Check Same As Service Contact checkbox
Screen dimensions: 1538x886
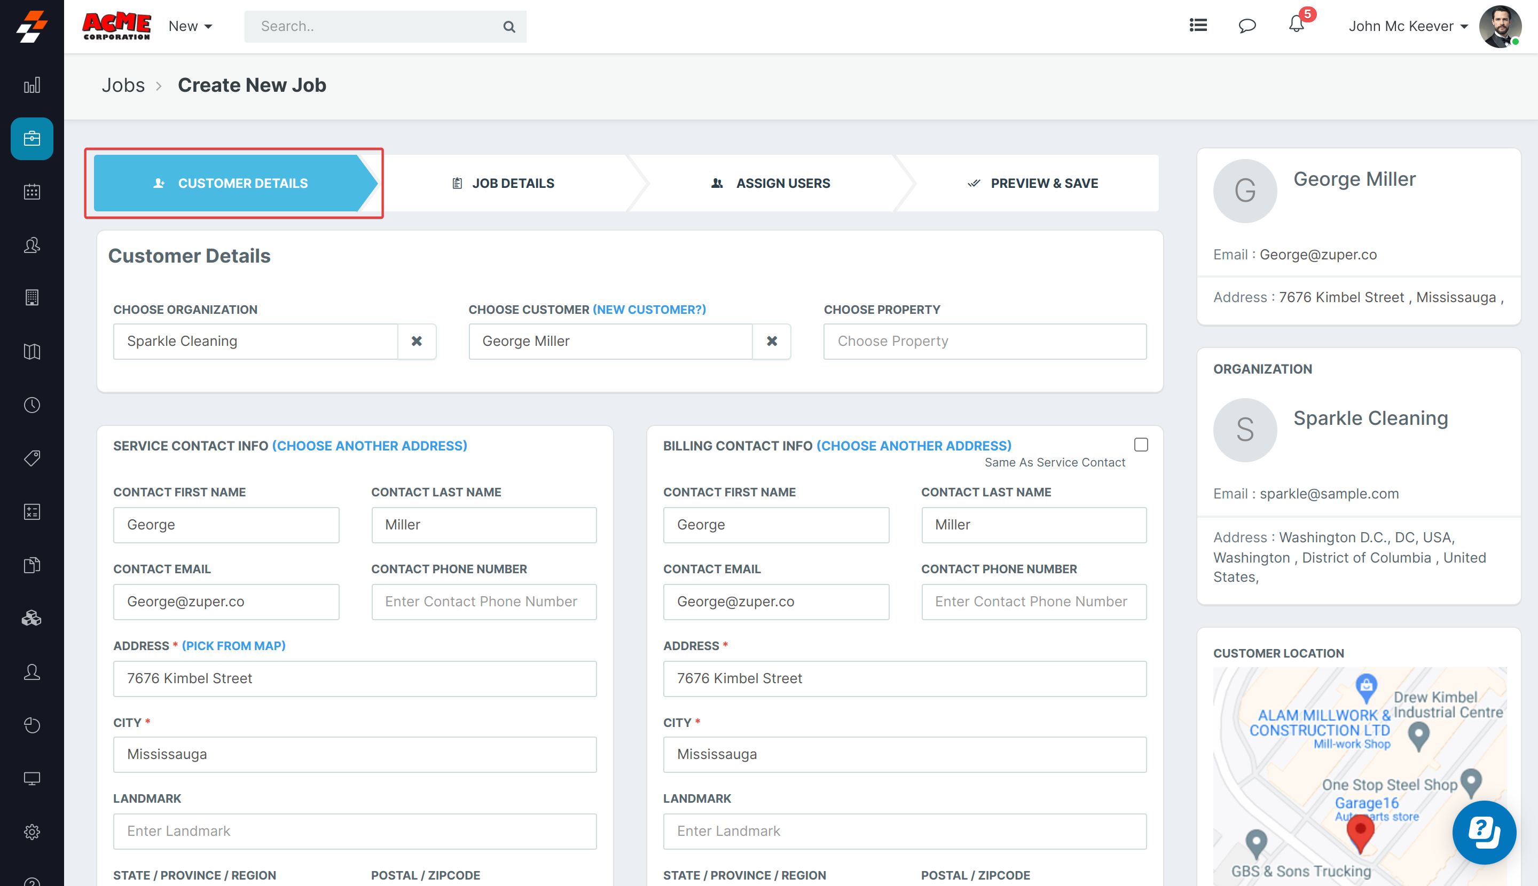(1141, 445)
